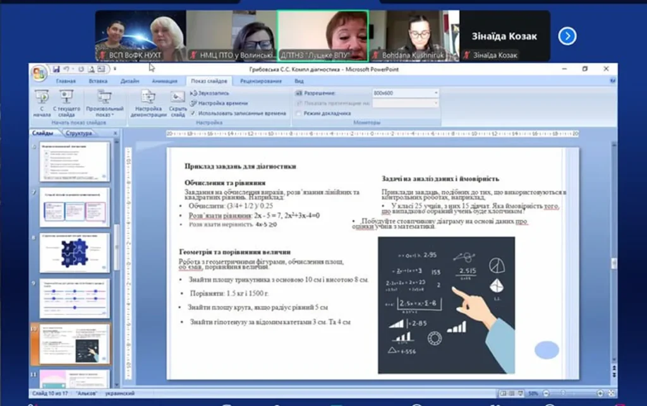Viewport: 647px width, 406px height.
Task: Switch to the Анимация ribbon tab
Action: point(164,81)
